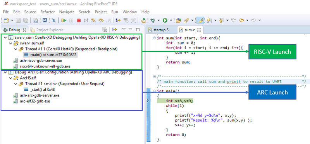Click the Build binary toolbar icon
This screenshot has height=144, width=310.
coord(36,20)
